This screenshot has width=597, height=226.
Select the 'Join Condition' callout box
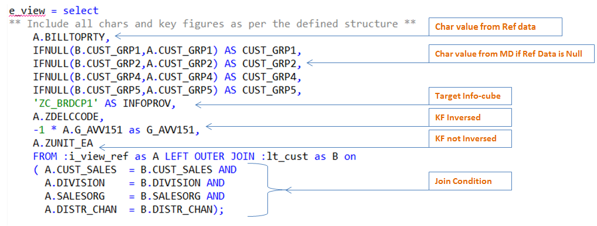[x=470, y=181]
